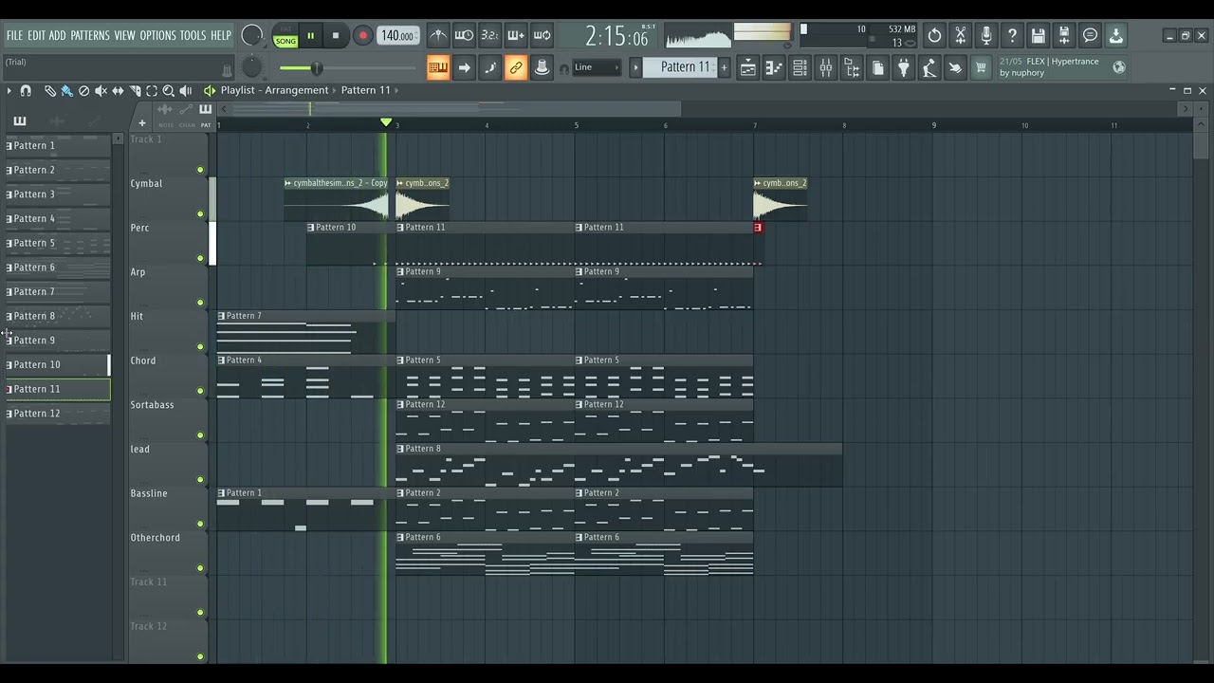Enable wait for input before recording
Image resolution: width=1214 pixels, height=683 pixels.
point(464,36)
